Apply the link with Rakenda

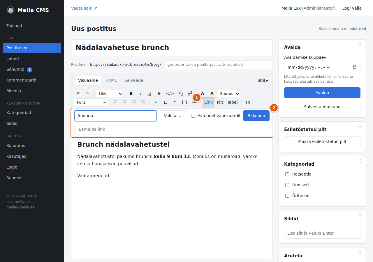(x=256, y=116)
